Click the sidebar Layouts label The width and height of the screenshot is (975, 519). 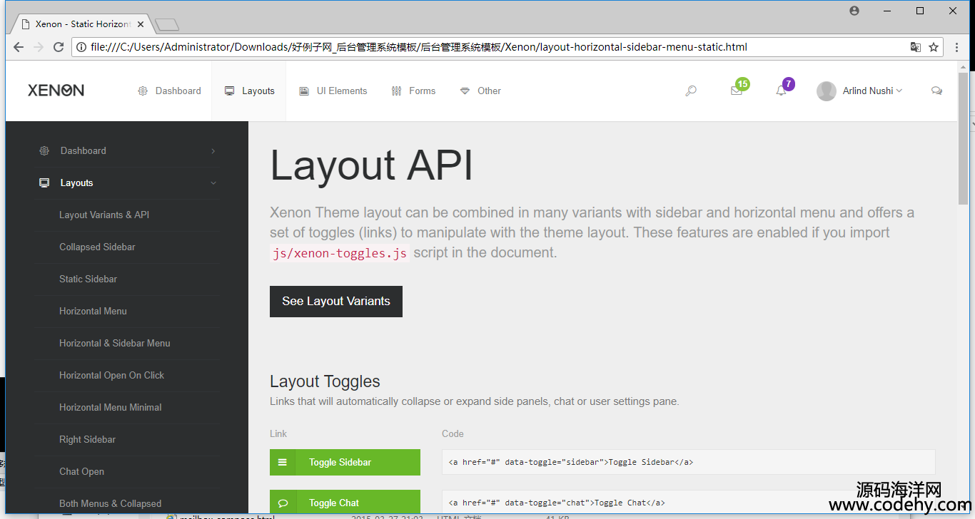76,183
